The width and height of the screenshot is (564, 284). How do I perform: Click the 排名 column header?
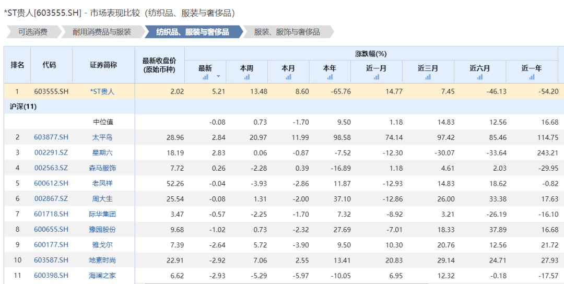pos(17,65)
